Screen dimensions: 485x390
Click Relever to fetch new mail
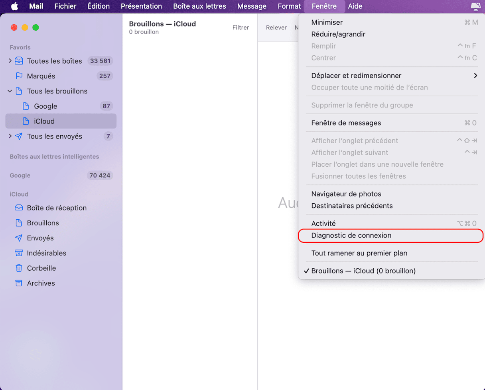276,27
